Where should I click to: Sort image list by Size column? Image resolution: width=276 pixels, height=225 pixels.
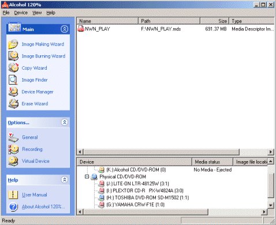pyautogui.click(x=214, y=21)
